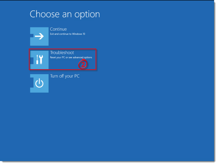Click the red circled number 2 annotation
Screen dimensions: 216x163
[x=83, y=64]
